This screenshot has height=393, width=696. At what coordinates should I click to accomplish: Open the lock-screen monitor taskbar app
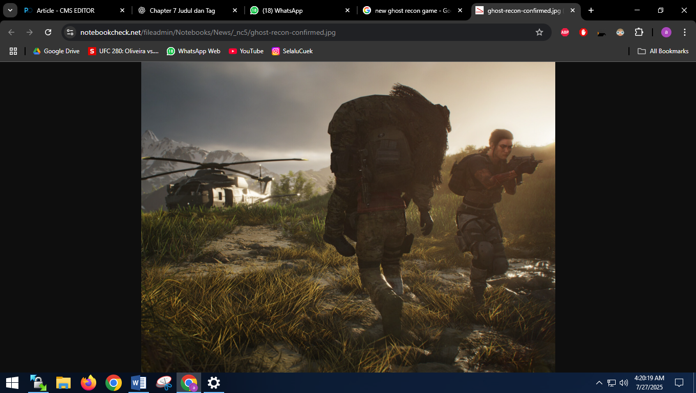[x=38, y=383]
